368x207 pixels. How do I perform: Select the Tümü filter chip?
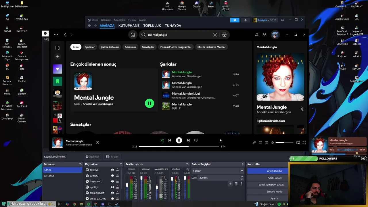click(x=76, y=47)
